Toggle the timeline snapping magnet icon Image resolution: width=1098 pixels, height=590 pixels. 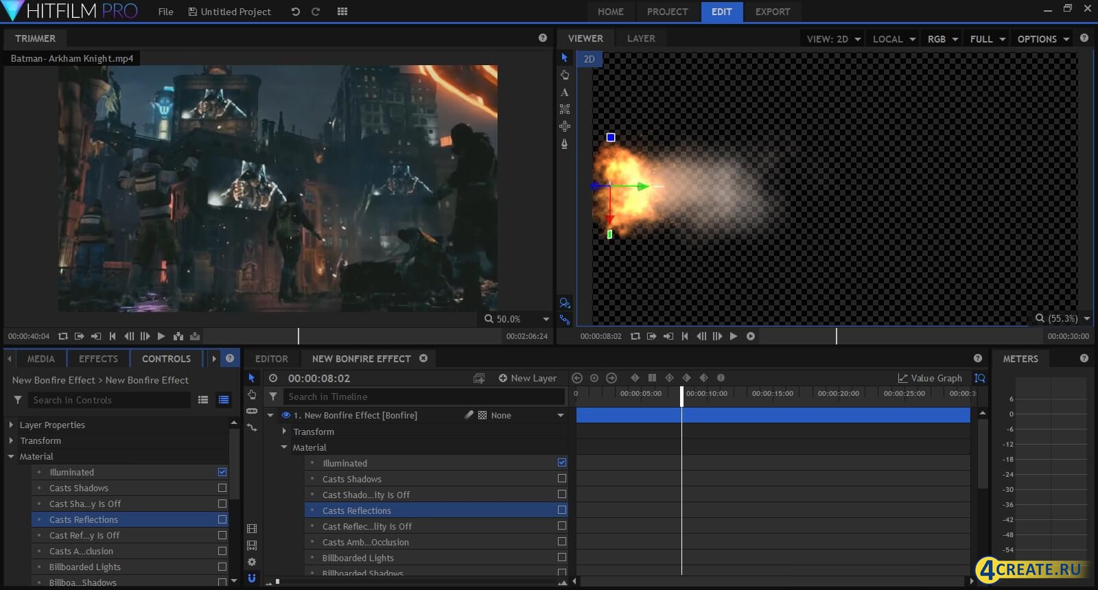tap(252, 578)
